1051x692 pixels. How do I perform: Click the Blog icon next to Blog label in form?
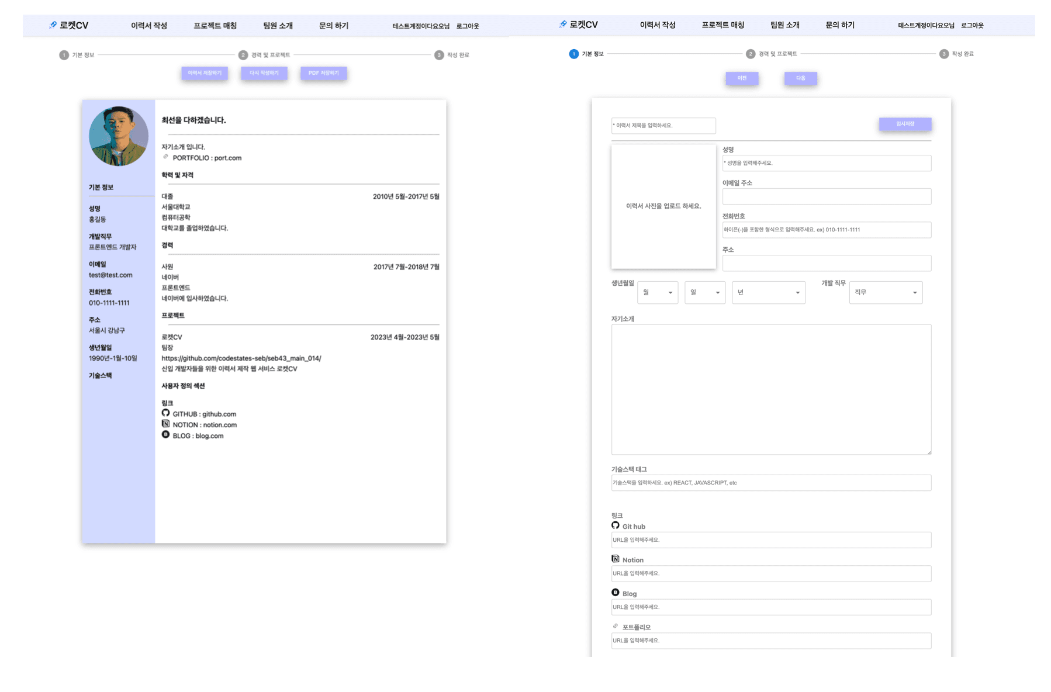615,592
